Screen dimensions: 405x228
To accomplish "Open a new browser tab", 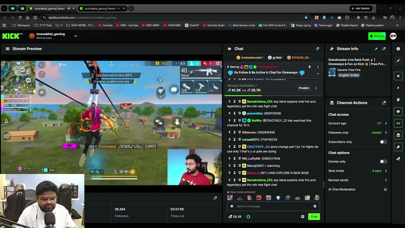I will click(131, 9).
